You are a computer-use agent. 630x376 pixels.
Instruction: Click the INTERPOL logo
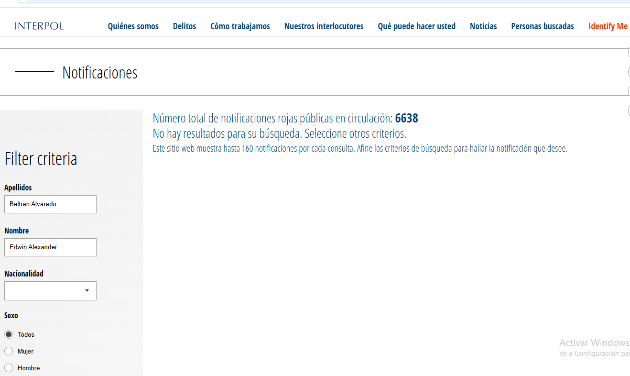[39, 26]
